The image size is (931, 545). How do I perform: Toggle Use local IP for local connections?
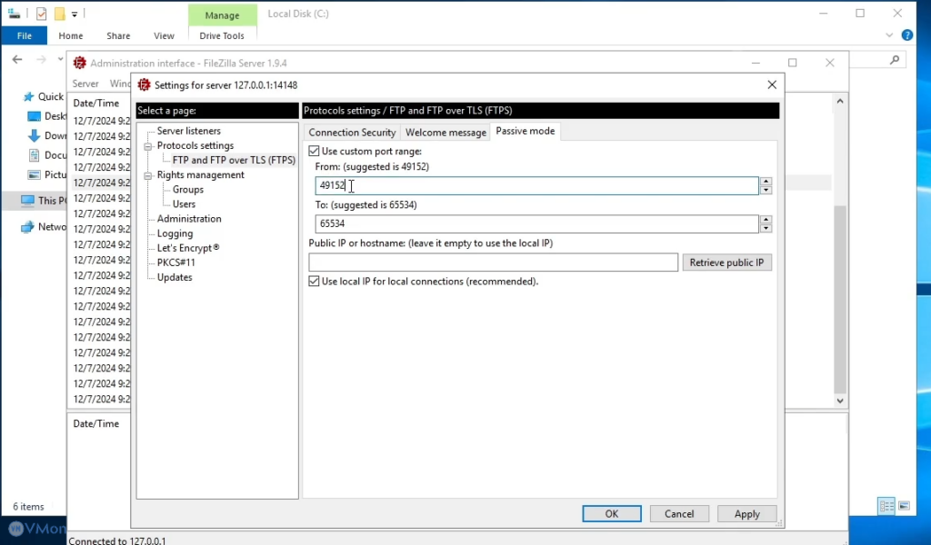315,282
